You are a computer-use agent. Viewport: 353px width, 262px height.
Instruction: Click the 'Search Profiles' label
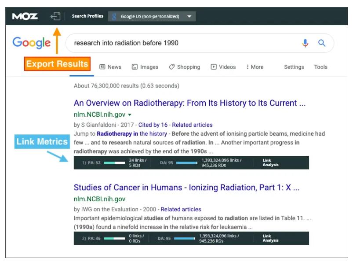(87, 16)
